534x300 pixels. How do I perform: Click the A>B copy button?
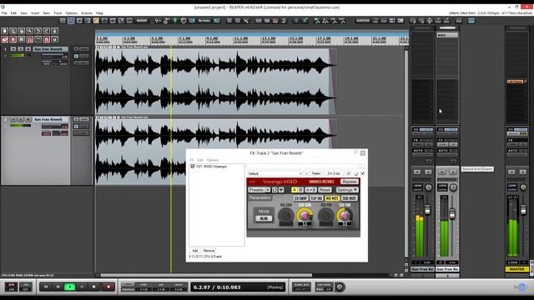tap(310, 190)
